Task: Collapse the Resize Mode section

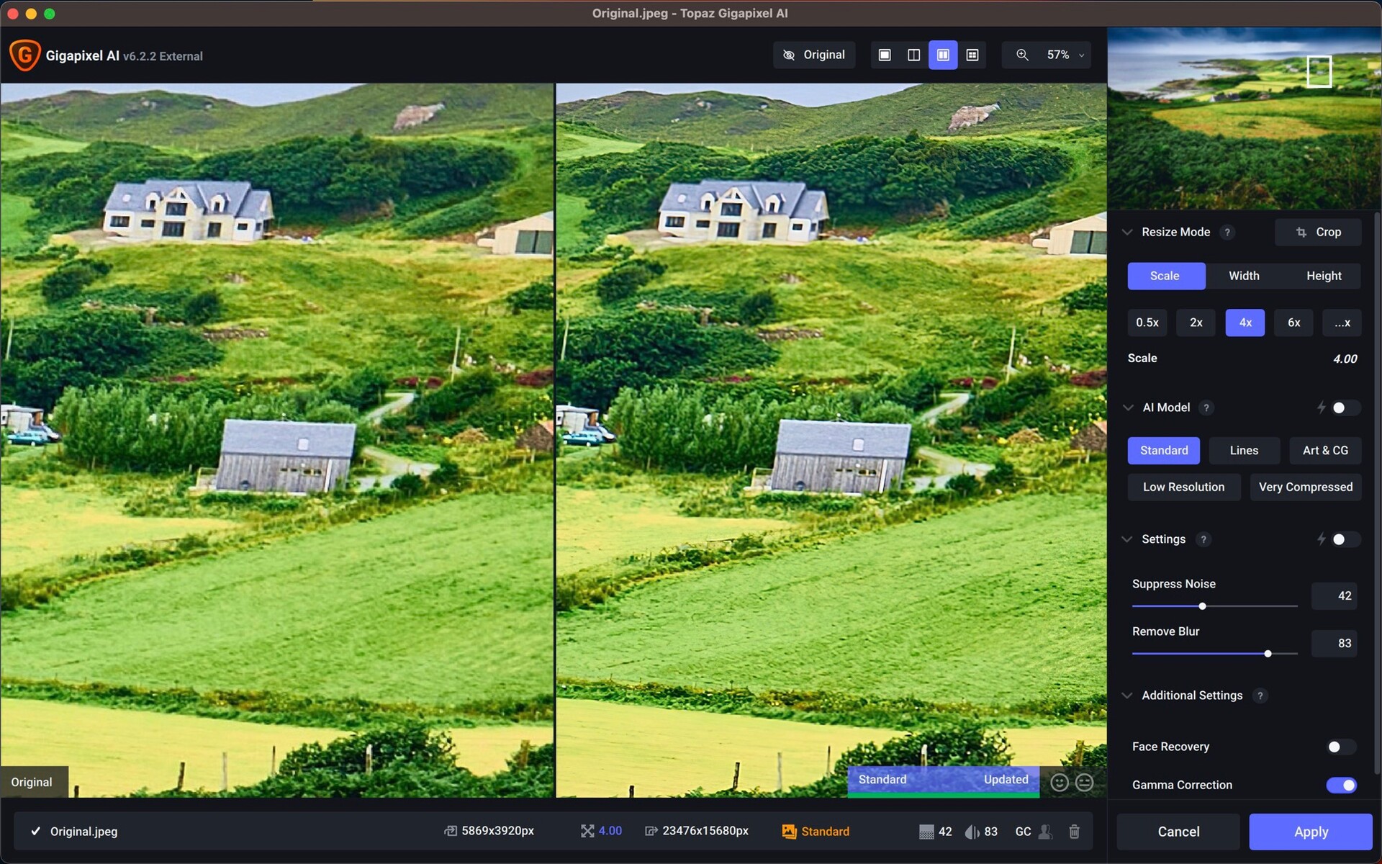Action: [x=1127, y=232]
